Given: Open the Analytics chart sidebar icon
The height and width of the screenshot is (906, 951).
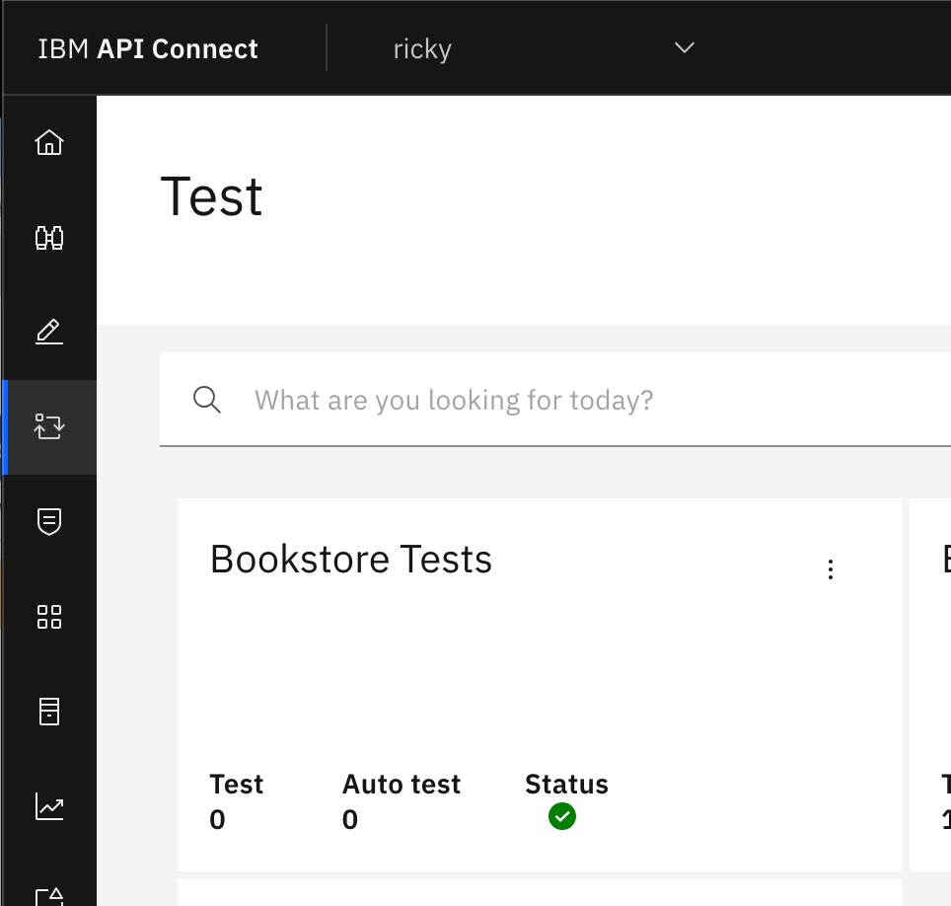Looking at the screenshot, I should 49,806.
